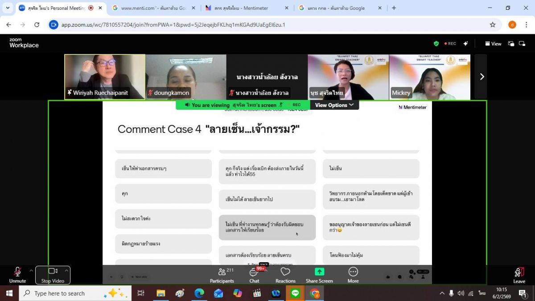Image resolution: width=535 pixels, height=301 pixels.
Task: Expand the View Options dropdown
Action: [334, 105]
